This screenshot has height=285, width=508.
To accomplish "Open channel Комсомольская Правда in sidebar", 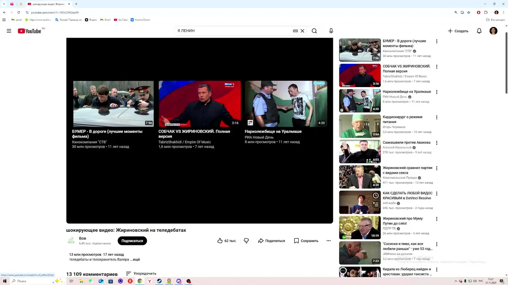I will [399, 178].
